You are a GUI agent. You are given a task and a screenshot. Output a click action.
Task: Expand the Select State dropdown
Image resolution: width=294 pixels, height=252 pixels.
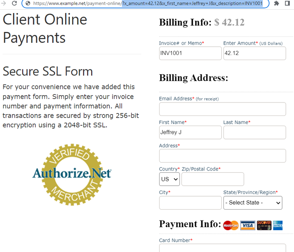pyautogui.click(x=253, y=203)
